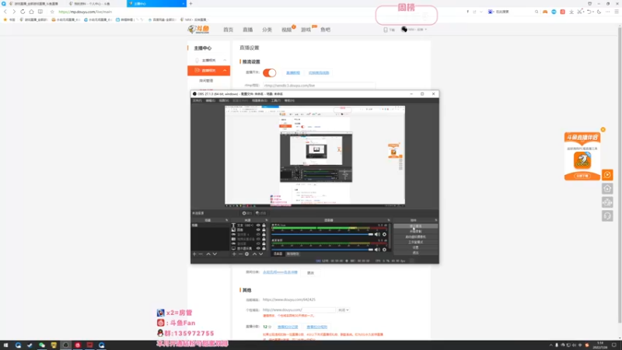
Task: Open the user account dropdown in Douyu header
Action: tap(414, 30)
